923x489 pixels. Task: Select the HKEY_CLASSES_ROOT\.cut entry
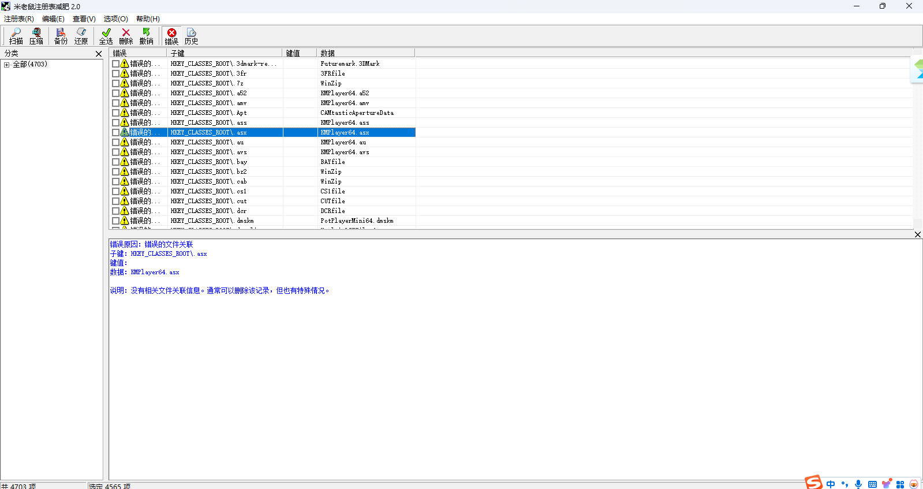[208, 201]
